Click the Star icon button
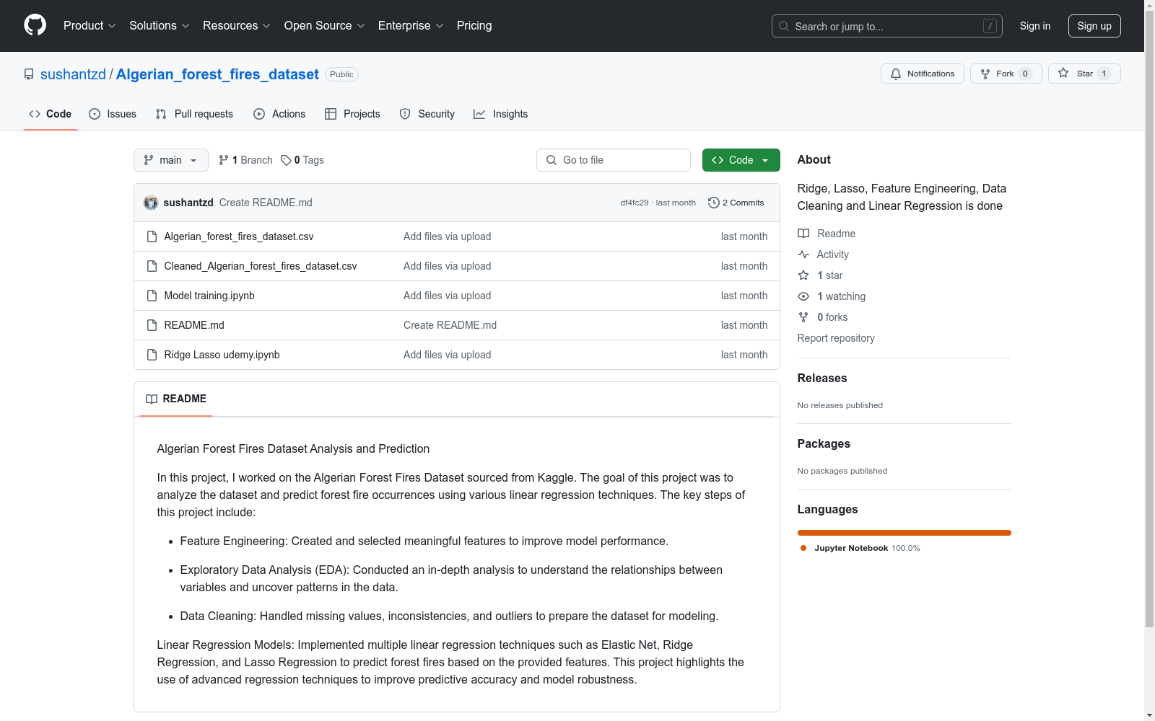The image size is (1155, 721). (1063, 74)
